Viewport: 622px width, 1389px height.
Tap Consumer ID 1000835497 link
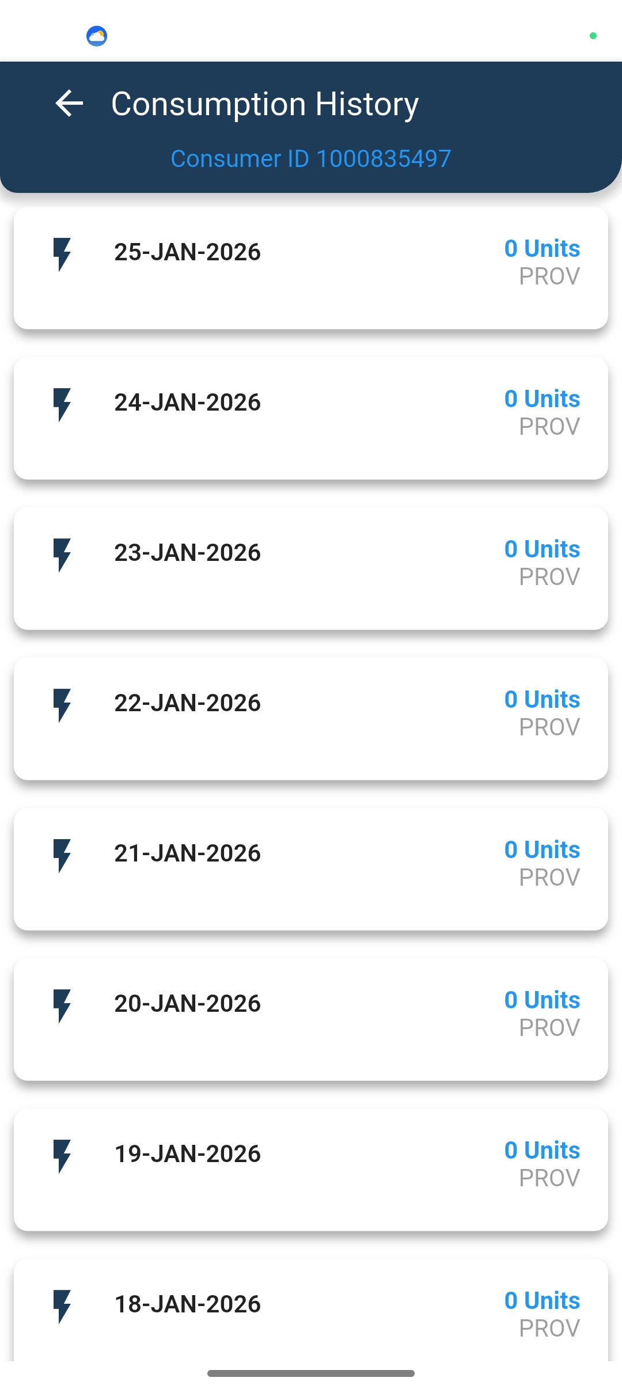click(x=311, y=158)
